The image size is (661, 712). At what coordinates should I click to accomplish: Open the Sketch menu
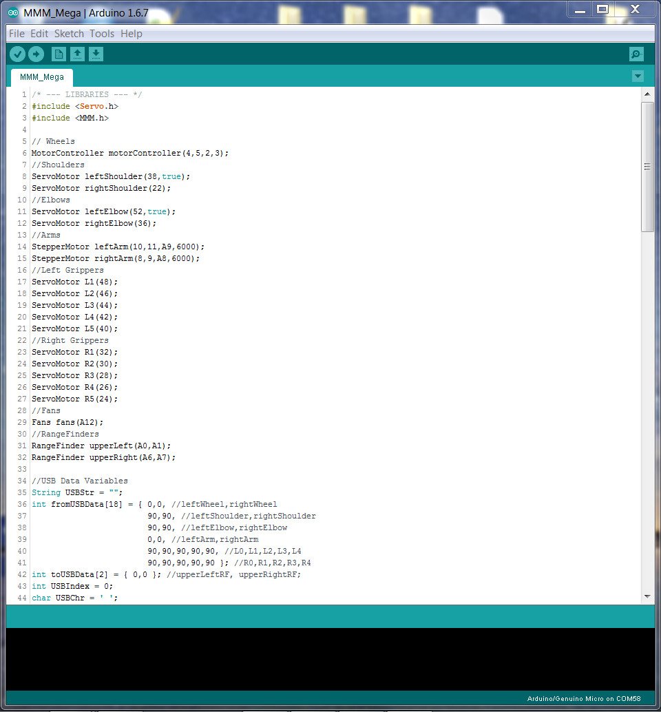click(x=69, y=33)
